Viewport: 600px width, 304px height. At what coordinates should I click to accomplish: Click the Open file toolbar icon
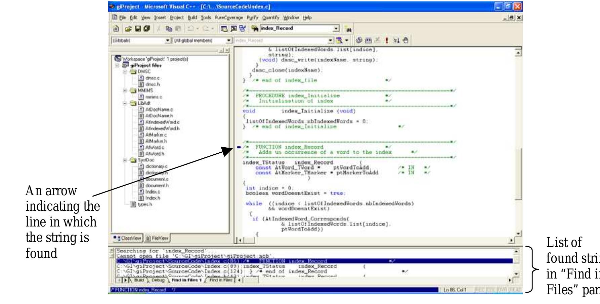(128, 29)
